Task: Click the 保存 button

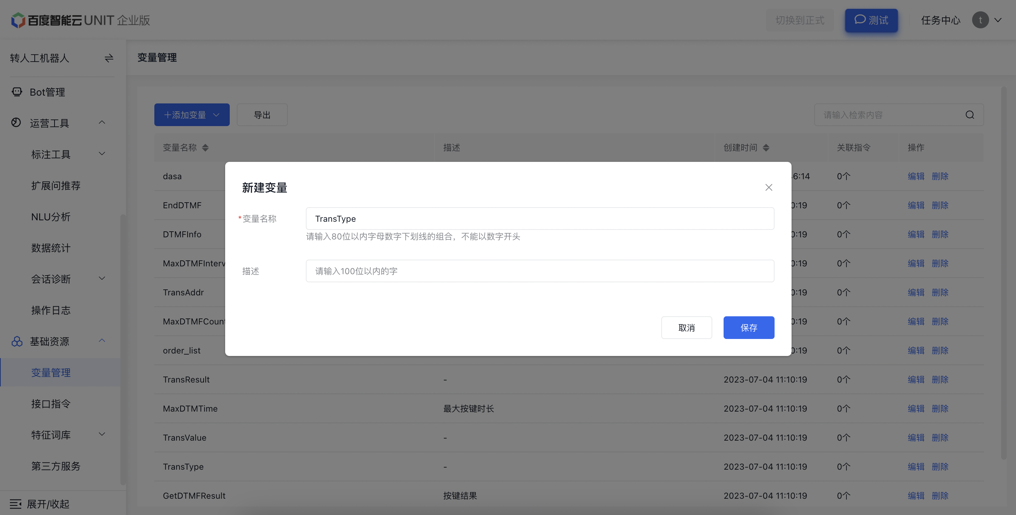Action: tap(749, 328)
